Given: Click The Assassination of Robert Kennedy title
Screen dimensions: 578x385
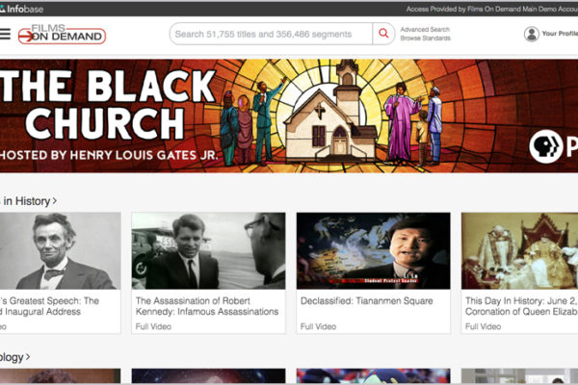Looking at the screenshot, I should (207, 306).
